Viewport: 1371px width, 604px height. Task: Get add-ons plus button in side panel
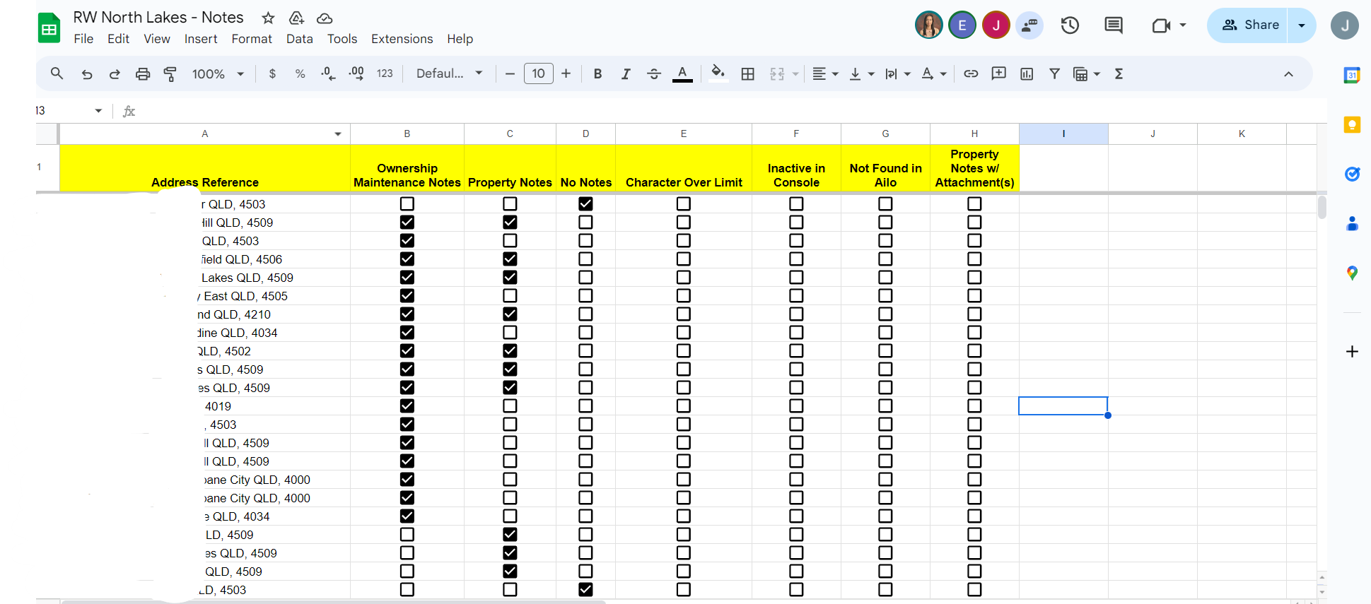coord(1352,352)
